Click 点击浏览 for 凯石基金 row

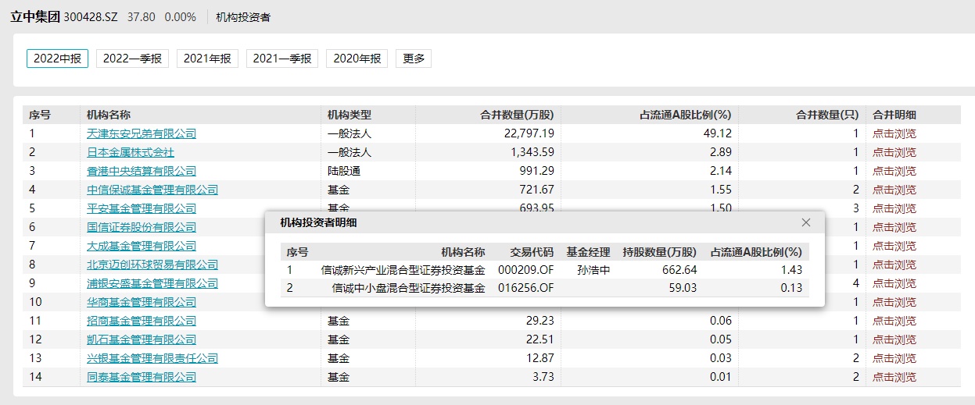pos(894,339)
